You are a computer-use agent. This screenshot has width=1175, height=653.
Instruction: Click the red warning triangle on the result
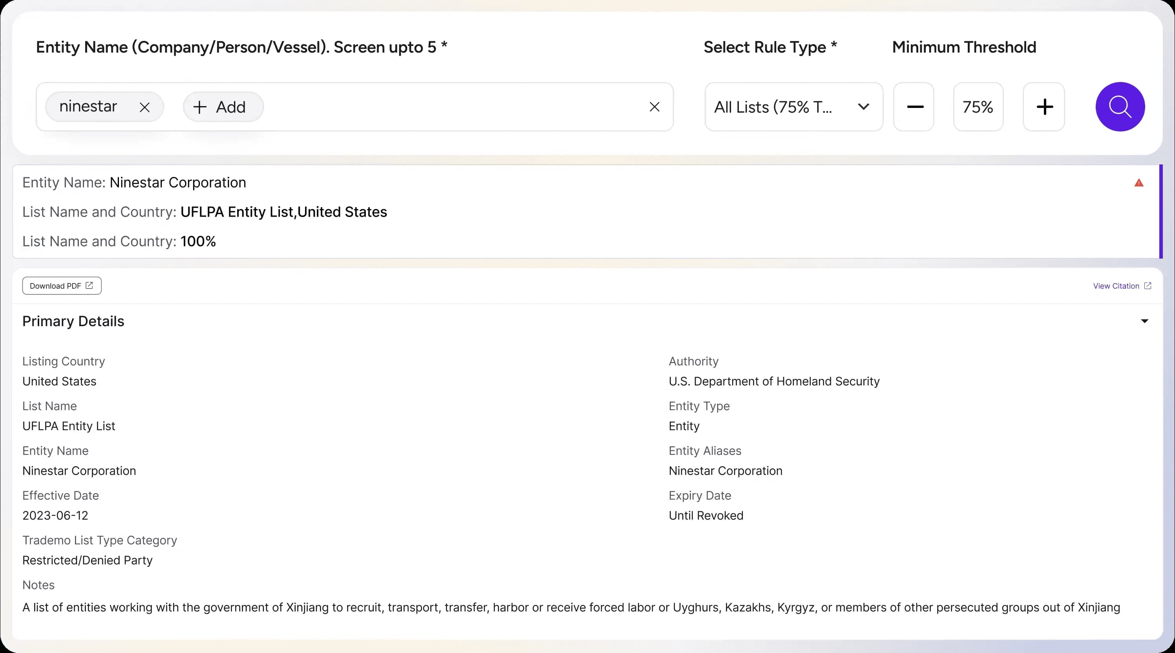click(1139, 182)
